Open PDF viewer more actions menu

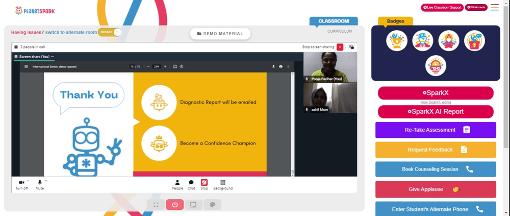[x=288, y=66]
